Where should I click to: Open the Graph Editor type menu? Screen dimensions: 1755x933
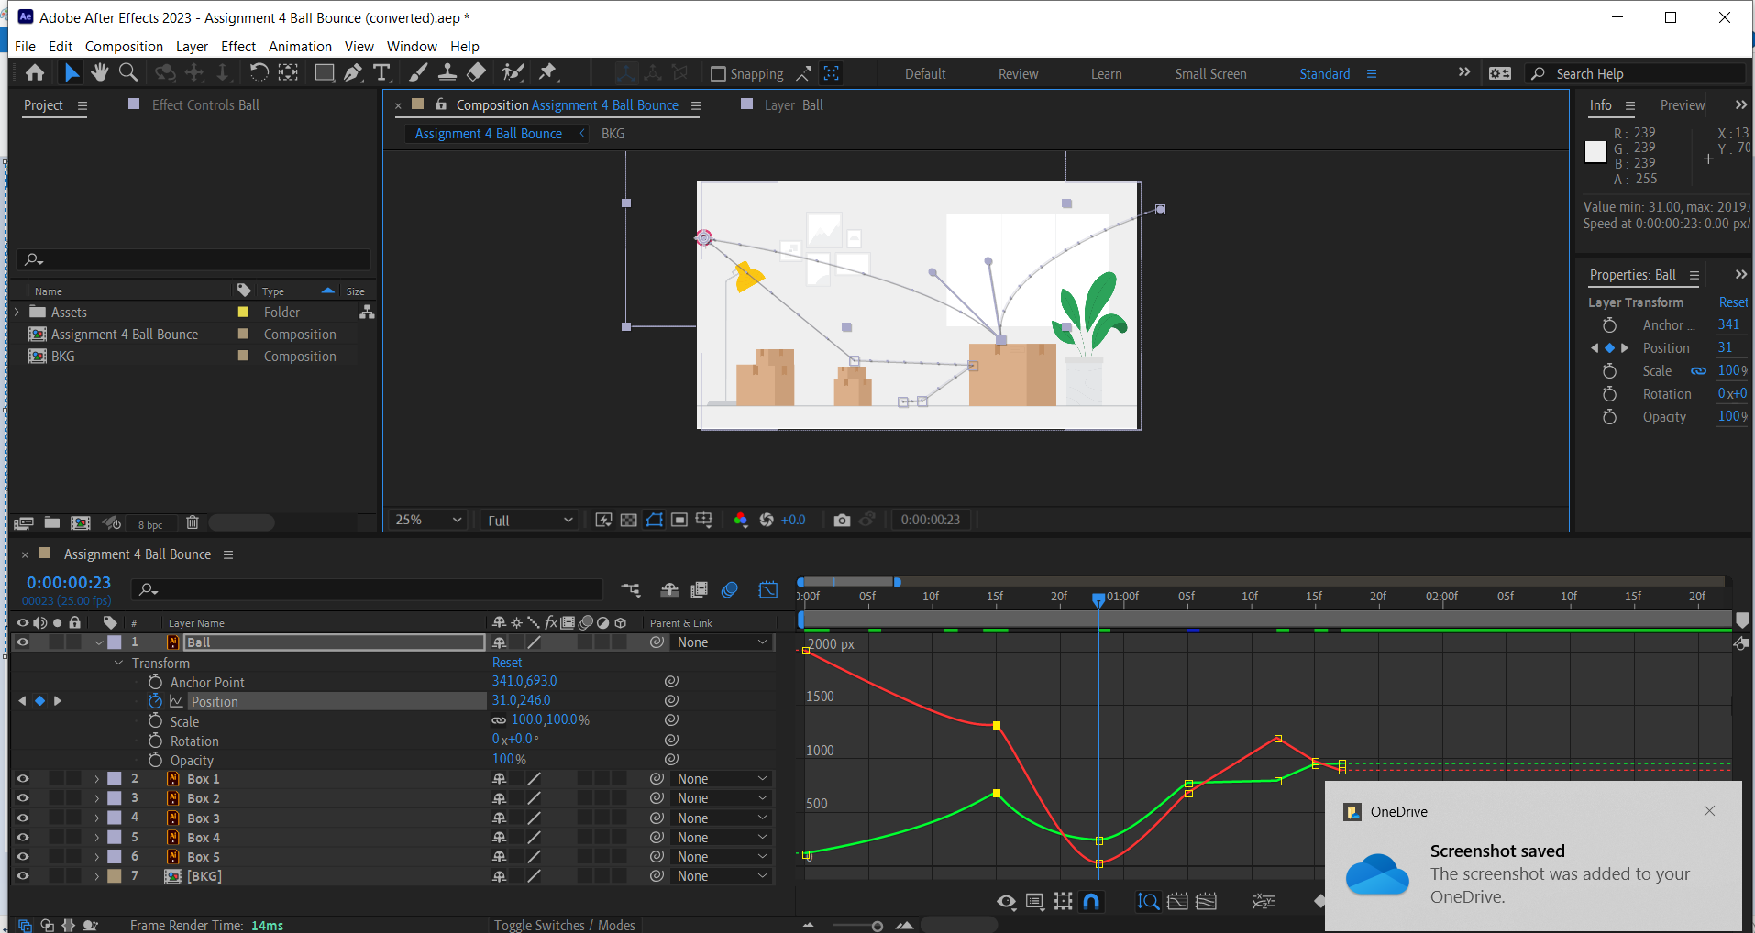(1034, 902)
